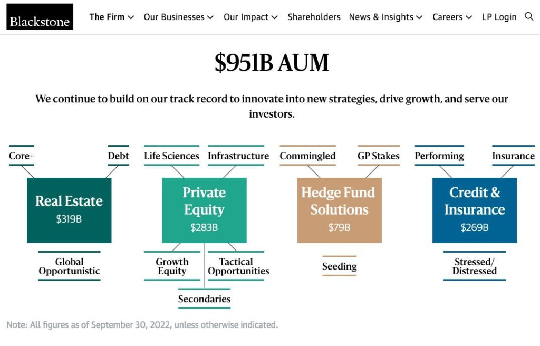Click the search magnifier icon
Viewport: 540px width, 346px height.
click(528, 16)
